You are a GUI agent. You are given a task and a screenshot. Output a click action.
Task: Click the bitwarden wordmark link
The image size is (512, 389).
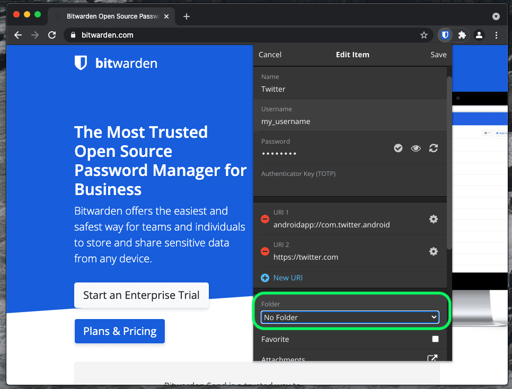pos(126,64)
